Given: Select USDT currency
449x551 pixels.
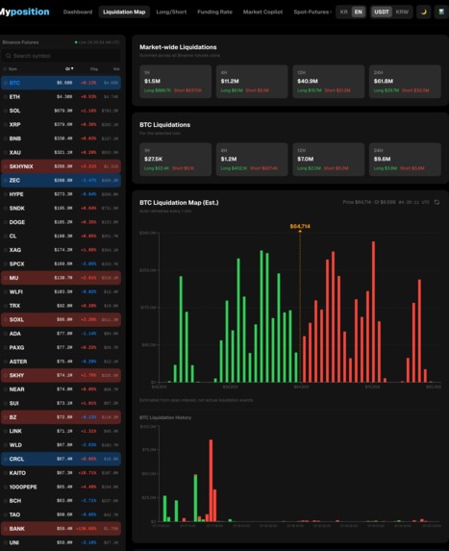Looking at the screenshot, I should (382, 12).
